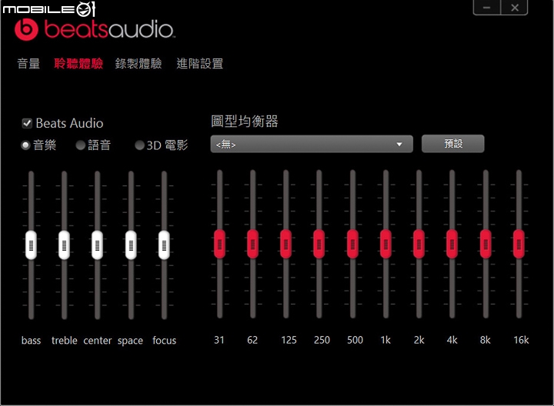
Task: Click the bass label text
Action: (31, 341)
